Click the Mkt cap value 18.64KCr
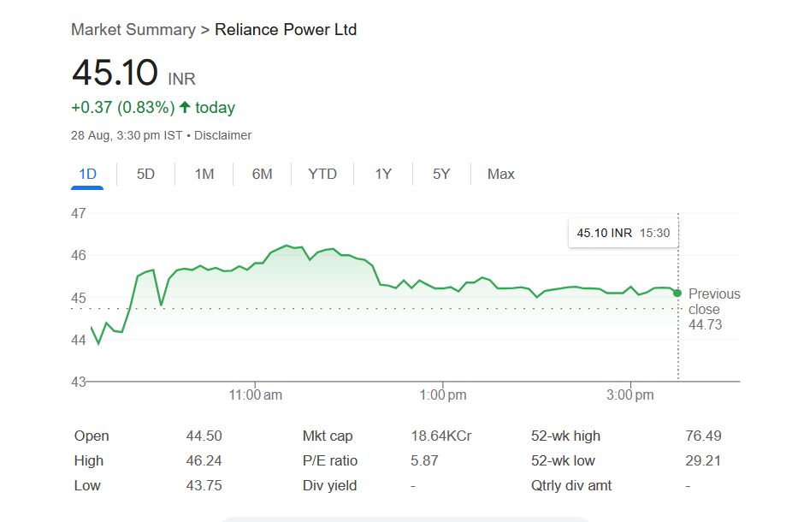 [441, 436]
